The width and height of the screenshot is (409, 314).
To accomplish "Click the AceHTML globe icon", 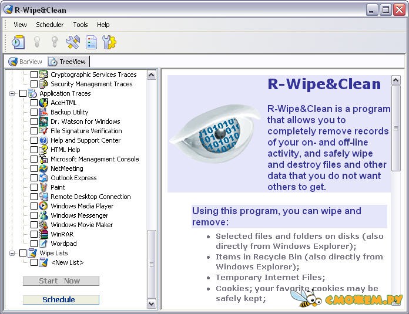I will pyautogui.click(x=43, y=103).
